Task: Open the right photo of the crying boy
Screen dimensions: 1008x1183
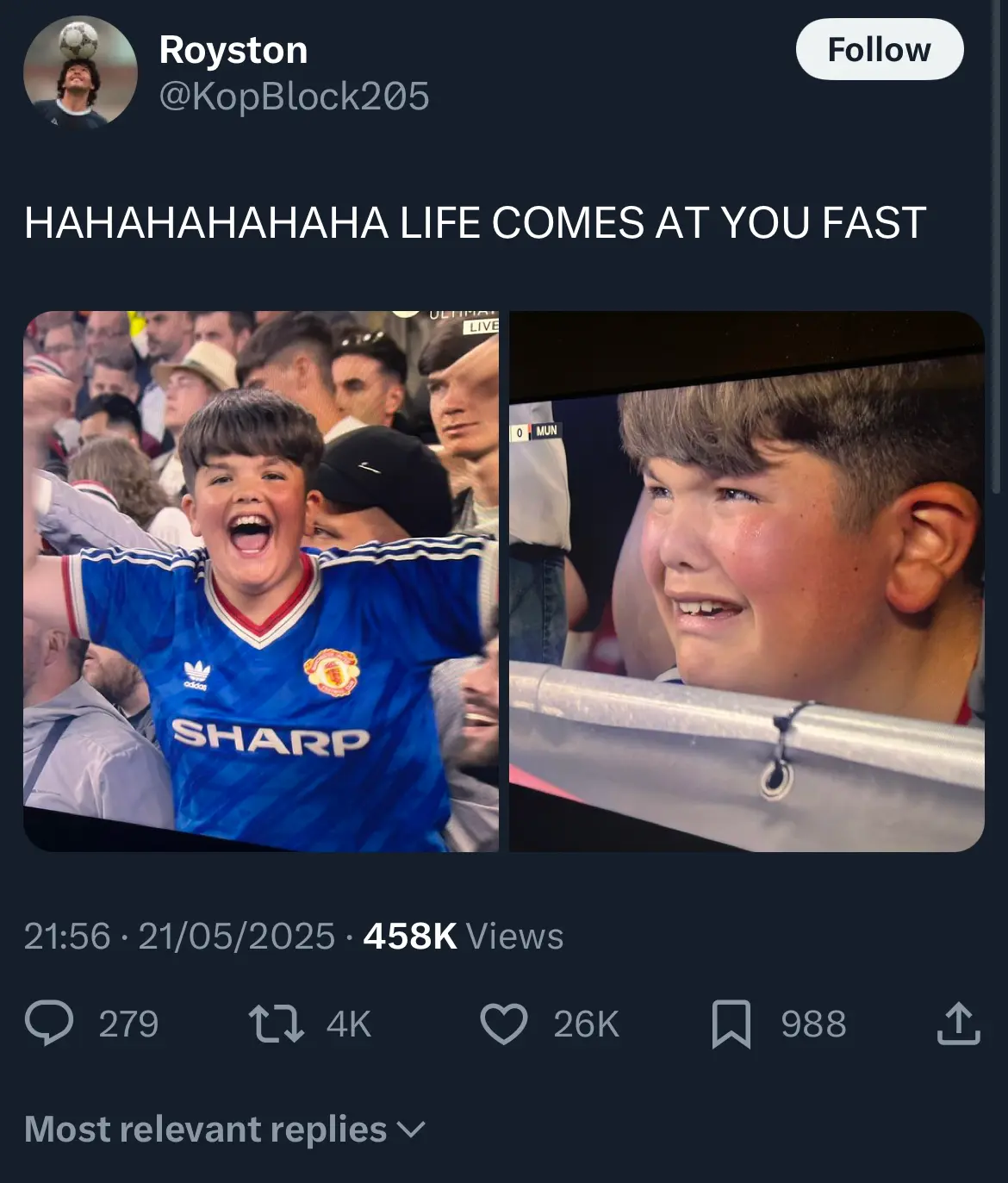Action: point(747,582)
